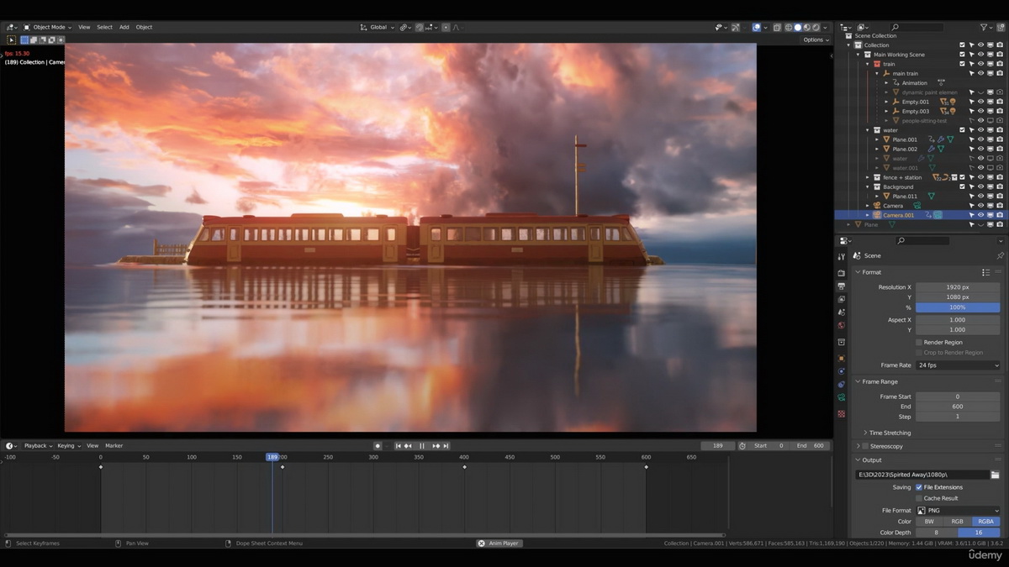Hide Plane.001 in viewport via eye icon
Screen dimensions: 1009x567
980,139
